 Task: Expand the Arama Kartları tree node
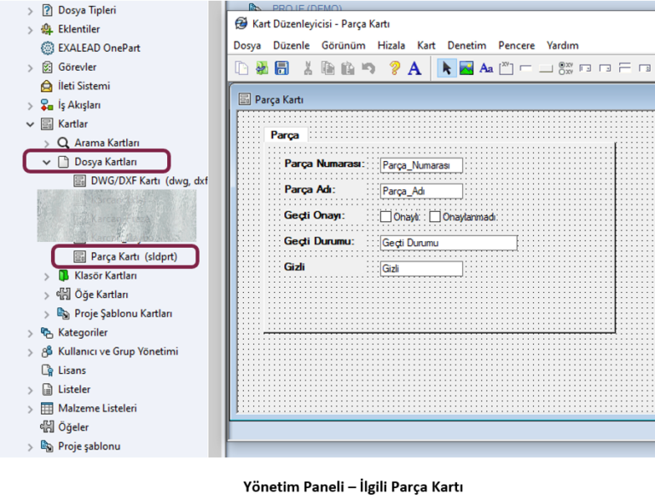pyautogui.click(x=46, y=143)
